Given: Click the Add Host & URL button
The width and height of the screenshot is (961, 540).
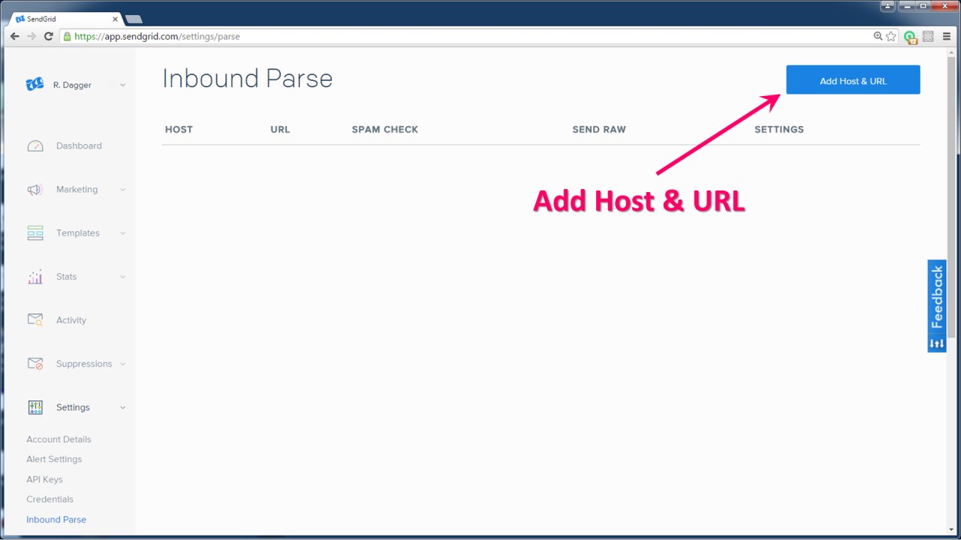Looking at the screenshot, I should [x=853, y=79].
